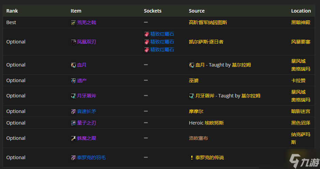
Task: Click the first 精致红曜石 gem icon
Action: 147,34
